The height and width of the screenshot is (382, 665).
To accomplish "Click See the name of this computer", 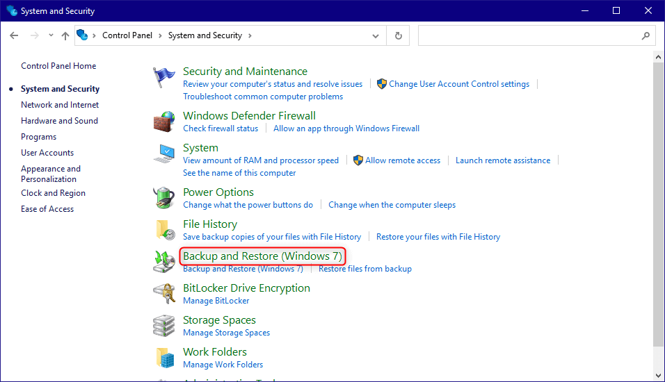I will [x=239, y=173].
